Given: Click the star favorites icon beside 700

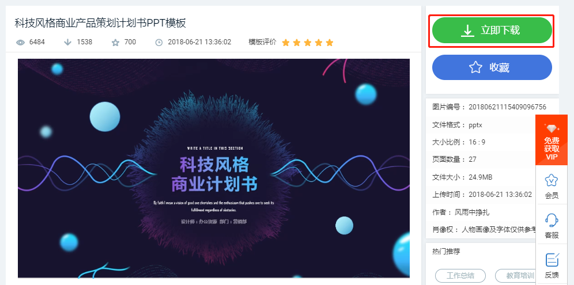Looking at the screenshot, I should (115, 43).
